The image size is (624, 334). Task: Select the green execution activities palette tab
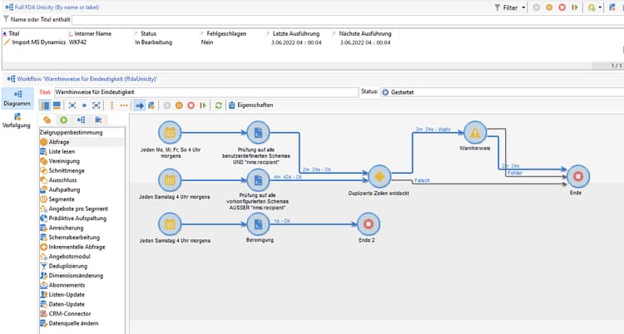coord(63,120)
